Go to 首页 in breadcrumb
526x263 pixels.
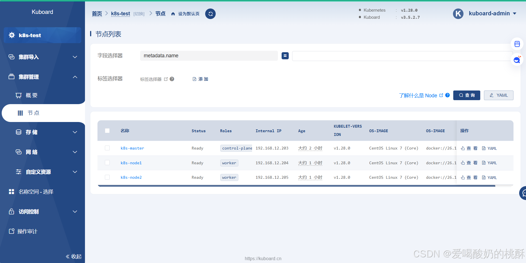coord(97,14)
